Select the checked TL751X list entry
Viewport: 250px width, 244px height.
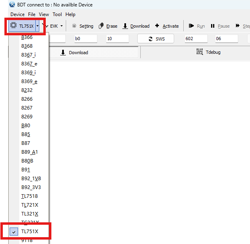[x=29, y=232]
